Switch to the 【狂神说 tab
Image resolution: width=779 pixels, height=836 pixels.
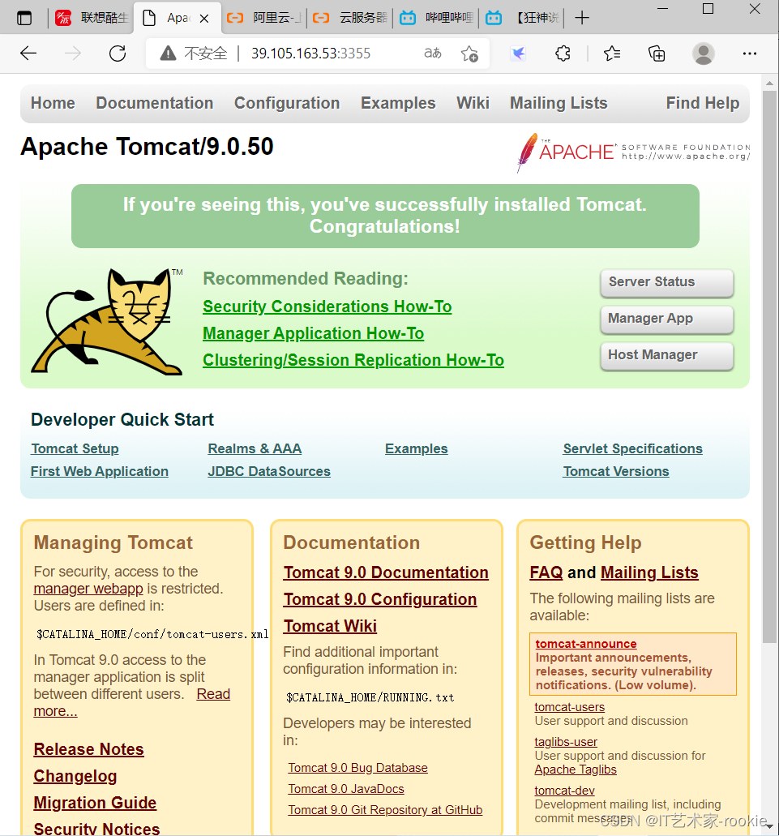pyautogui.click(x=522, y=18)
